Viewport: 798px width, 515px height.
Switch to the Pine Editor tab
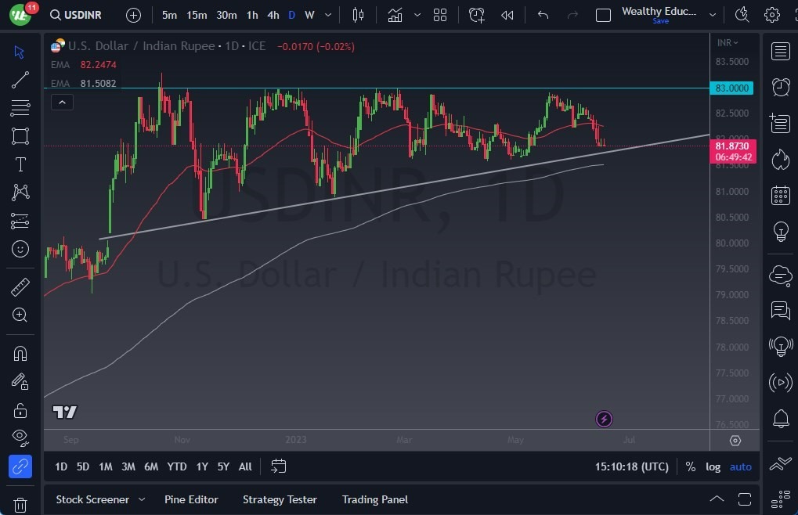(191, 499)
